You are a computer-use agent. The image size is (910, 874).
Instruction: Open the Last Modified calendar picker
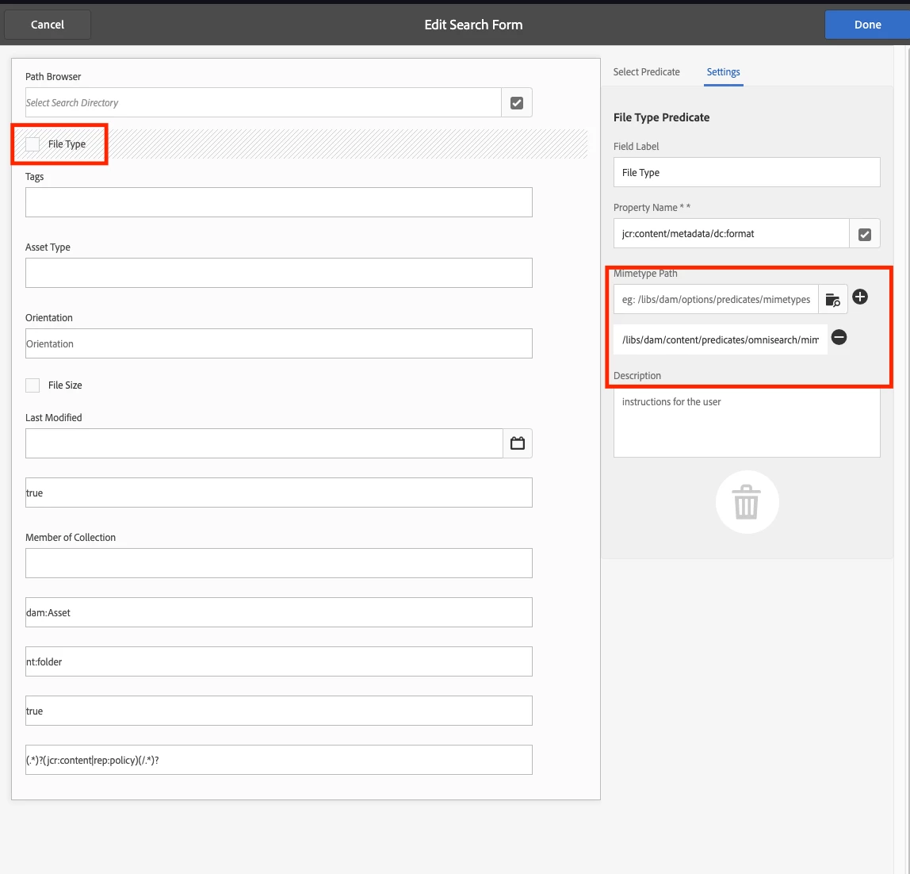click(x=517, y=443)
